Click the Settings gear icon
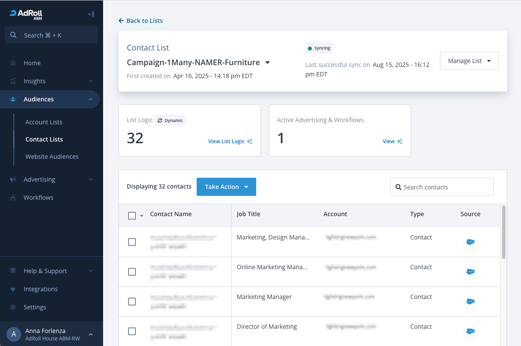 click(x=13, y=307)
